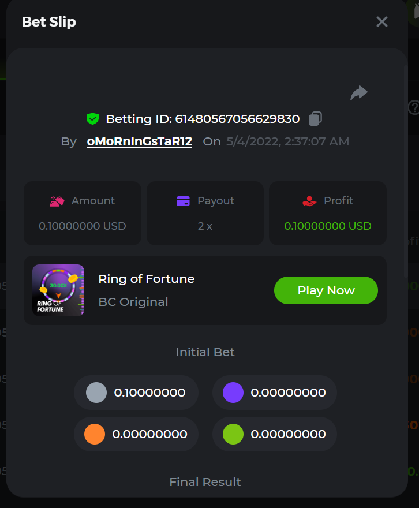Select the orange color bet swatch
Viewport: 419px width, 508px height.
[95, 434]
